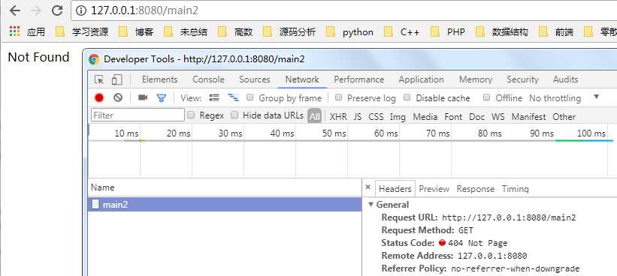
Task: Filter requests by Doc
Action: point(476,116)
